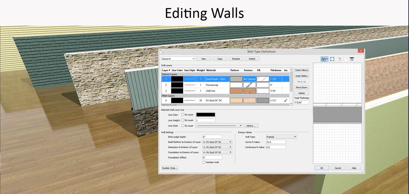Confirm with the OK button
This screenshot has height=194, width=409.
pos(321,168)
